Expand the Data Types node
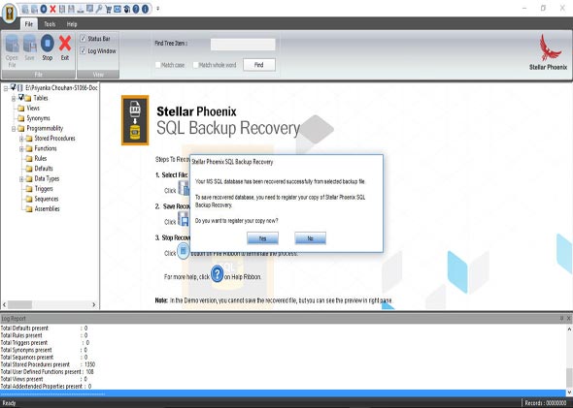573x408 pixels. point(21,179)
